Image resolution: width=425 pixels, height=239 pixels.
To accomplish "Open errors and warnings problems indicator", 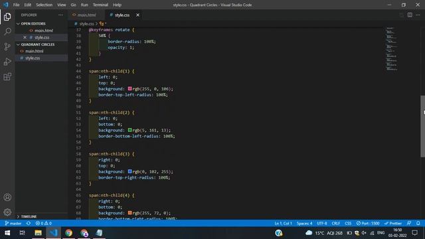I will [44, 223].
